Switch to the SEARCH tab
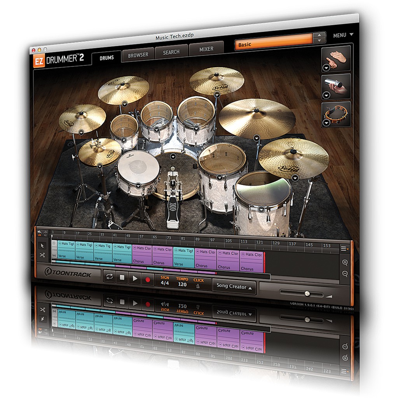Viewport: 398px width, 398px height. tap(171, 52)
